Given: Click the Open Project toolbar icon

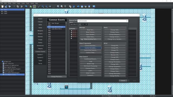Looking at the screenshot, I should click(6, 6).
